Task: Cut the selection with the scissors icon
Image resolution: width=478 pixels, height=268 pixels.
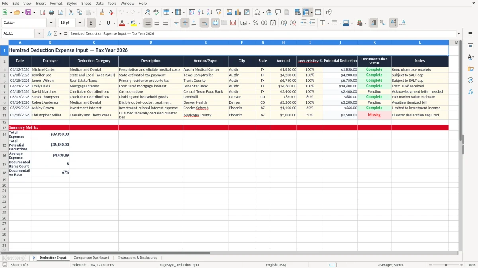Action: click(x=71, y=12)
